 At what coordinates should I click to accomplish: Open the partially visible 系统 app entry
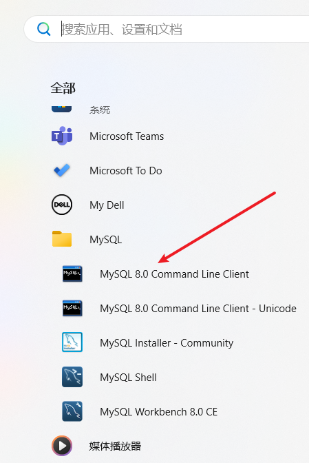coord(100,110)
